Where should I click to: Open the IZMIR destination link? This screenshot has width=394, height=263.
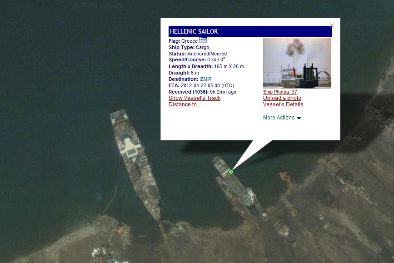(205, 79)
